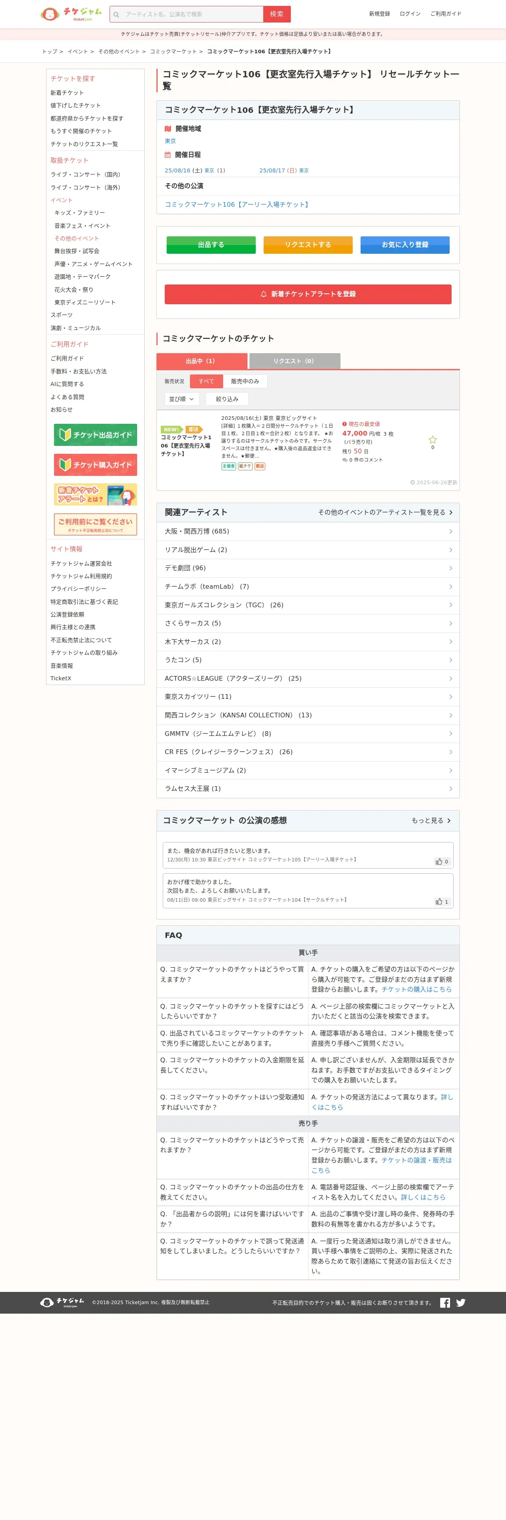Open 新規登録 in the header

pyautogui.click(x=379, y=13)
